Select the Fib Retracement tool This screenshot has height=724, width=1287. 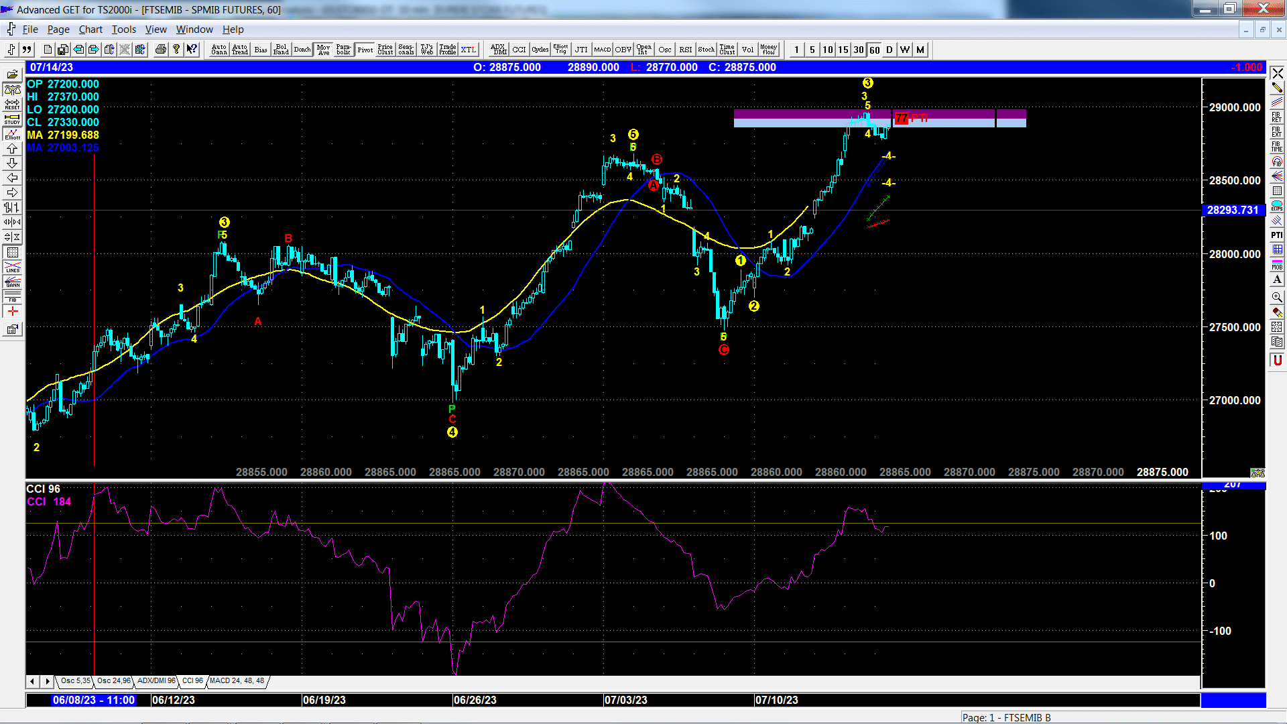pos(1277,117)
